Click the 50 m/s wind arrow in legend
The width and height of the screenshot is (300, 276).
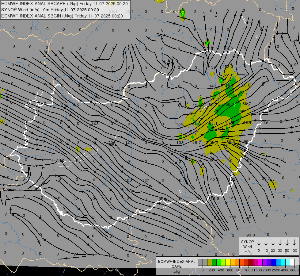[x=287, y=243]
